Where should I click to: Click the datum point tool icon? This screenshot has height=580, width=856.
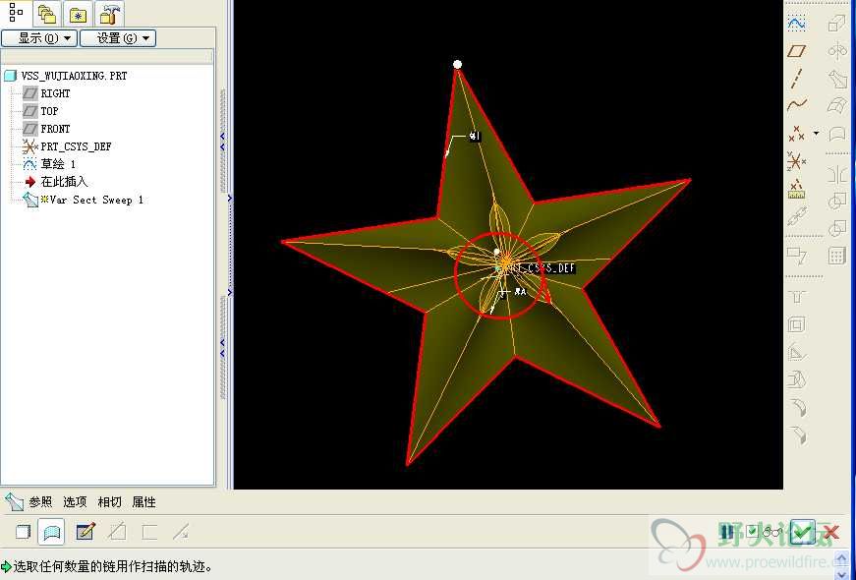pos(796,134)
